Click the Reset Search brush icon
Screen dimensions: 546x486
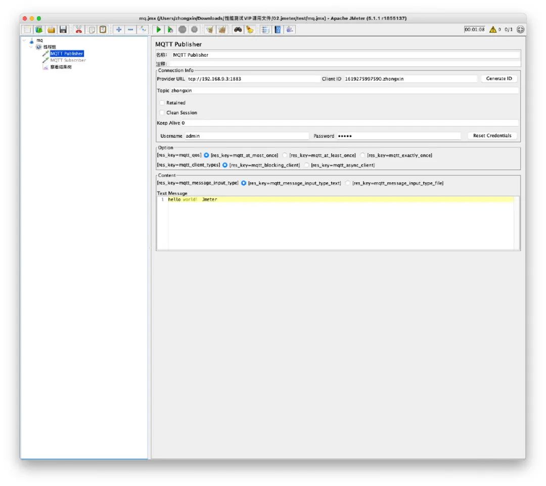(x=250, y=30)
